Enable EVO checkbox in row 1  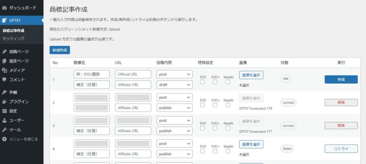click(x=203, y=82)
